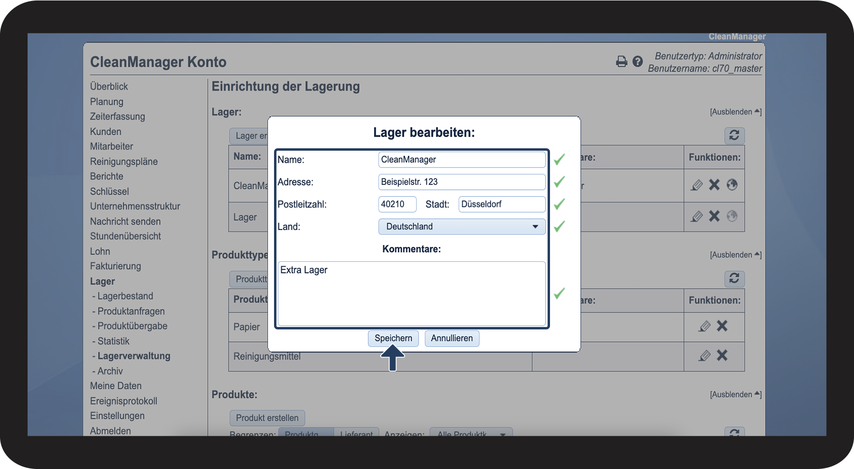This screenshot has width=854, height=469.
Task: Click into the Kommentare text area
Action: pyautogui.click(x=412, y=294)
